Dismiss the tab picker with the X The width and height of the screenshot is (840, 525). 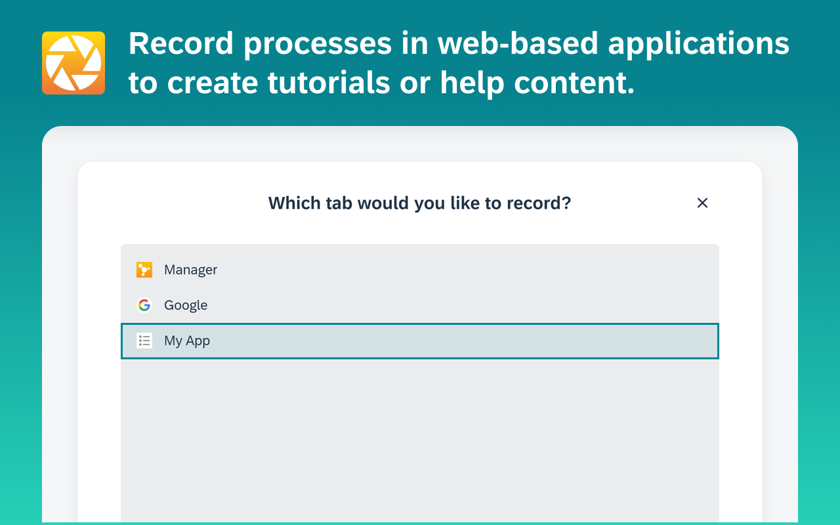pyautogui.click(x=702, y=203)
